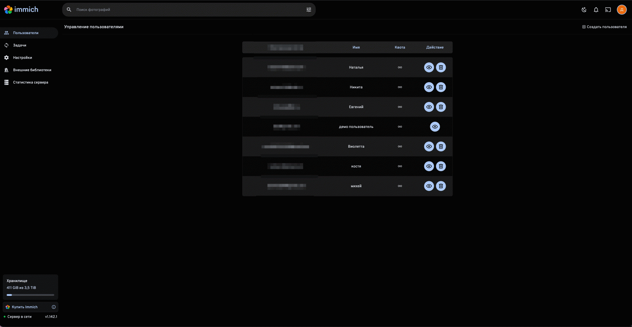Screen dimensions: 632x327
Task: View user михей details (eye icon)
Action: tap(429, 186)
